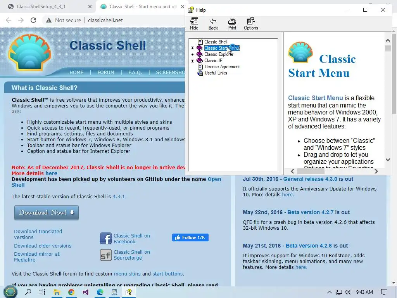Screen dimensions: 397x298
Task: Click the volume speaker tray icon
Action: (348, 292)
